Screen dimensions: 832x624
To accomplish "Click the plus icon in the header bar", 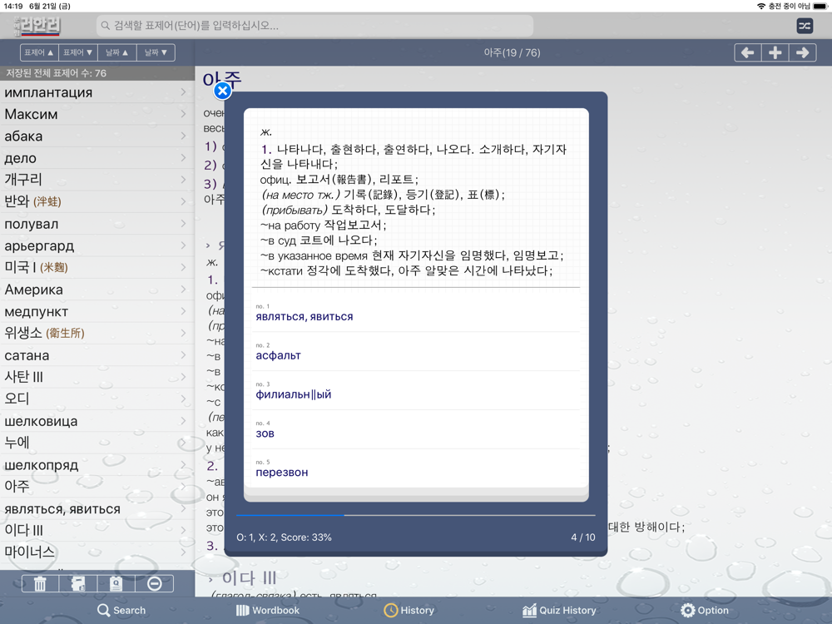I will click(x=775, y=52).
